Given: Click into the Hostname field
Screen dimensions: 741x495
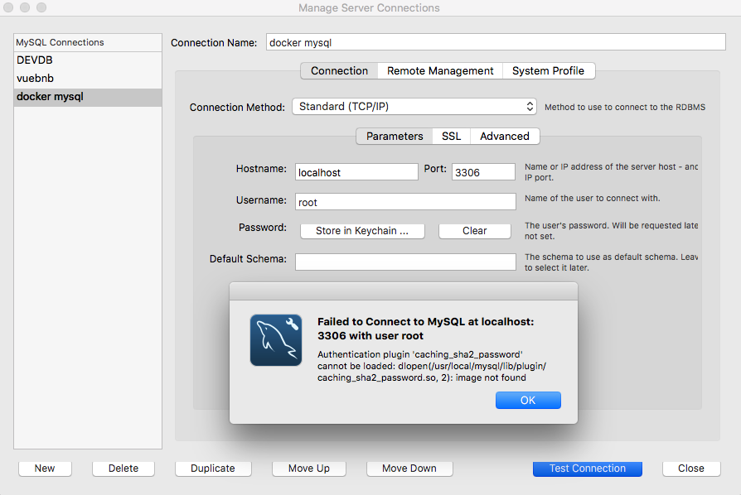Looking at the screenshot, I should 356,172.
